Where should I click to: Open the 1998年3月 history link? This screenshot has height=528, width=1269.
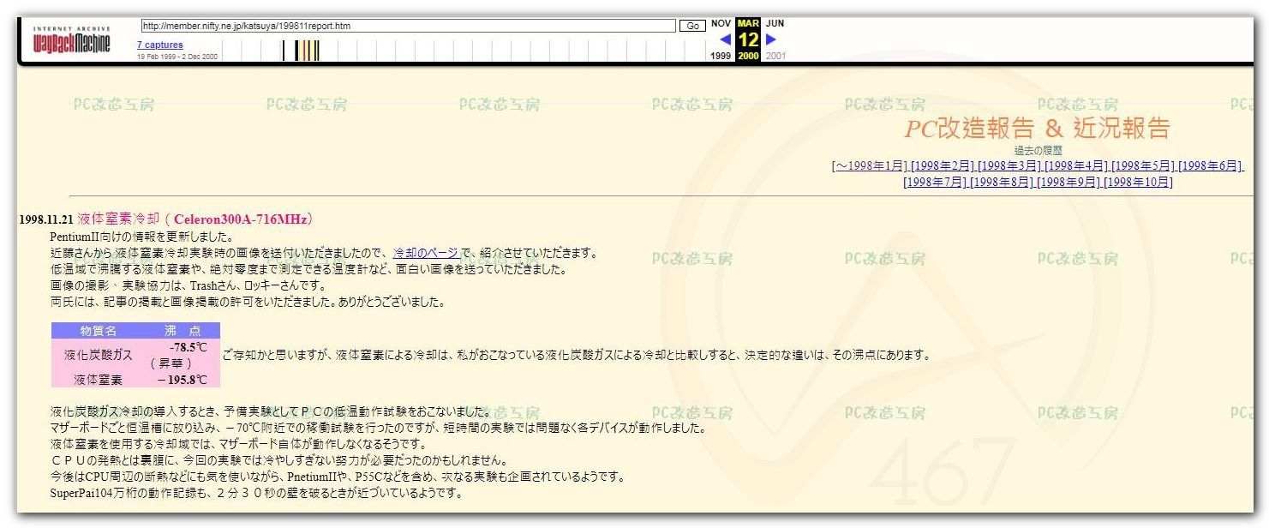1009,166
